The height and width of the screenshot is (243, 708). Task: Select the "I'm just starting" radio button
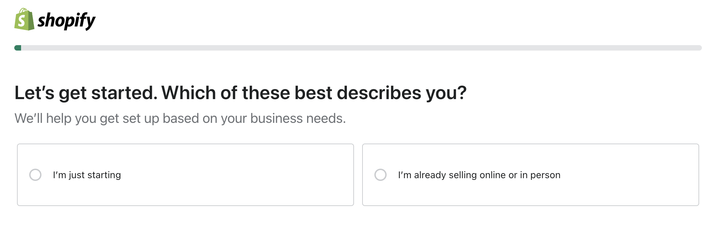(x=35, y=175)
